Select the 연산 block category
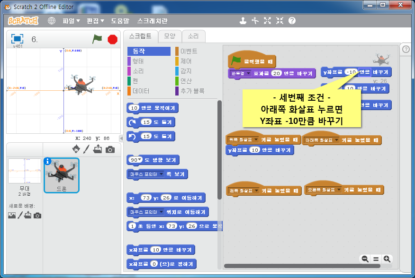Image resolution: width=415 pixels, height=278 pixels. pyautogui.click(x=196, y=81)
